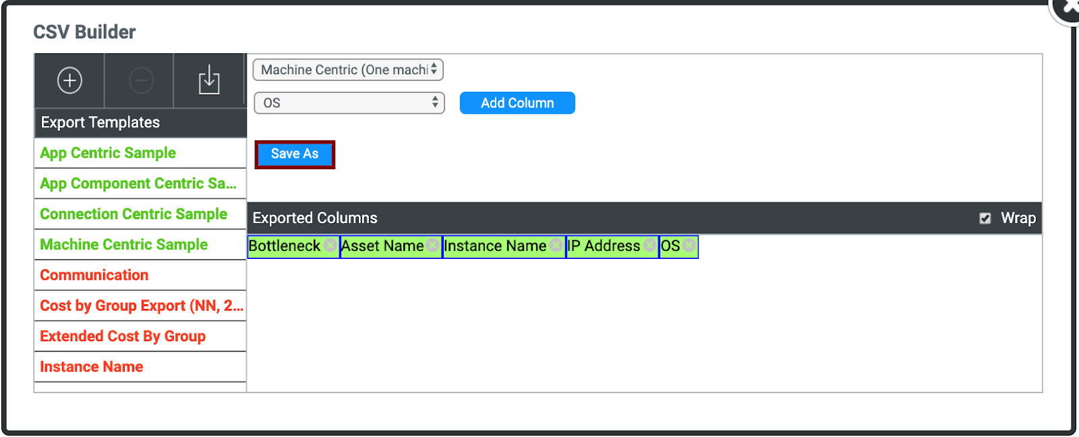The height and width of the screenshot is (437, 1079).
Task: Remove the OS column with its x icon
Action: (689, 246)
